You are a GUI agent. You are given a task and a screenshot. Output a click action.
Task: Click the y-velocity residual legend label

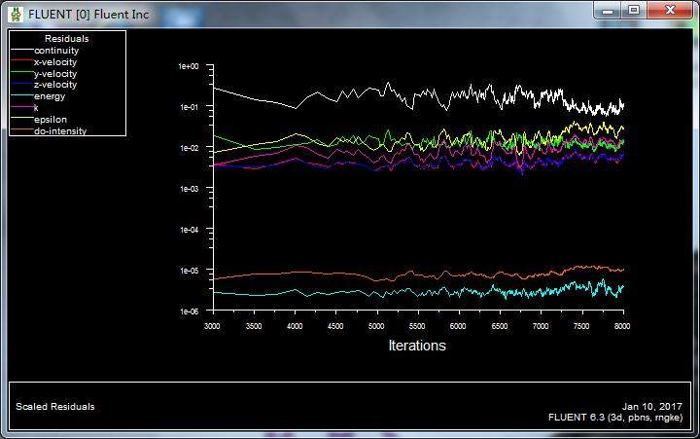[55, 73]
